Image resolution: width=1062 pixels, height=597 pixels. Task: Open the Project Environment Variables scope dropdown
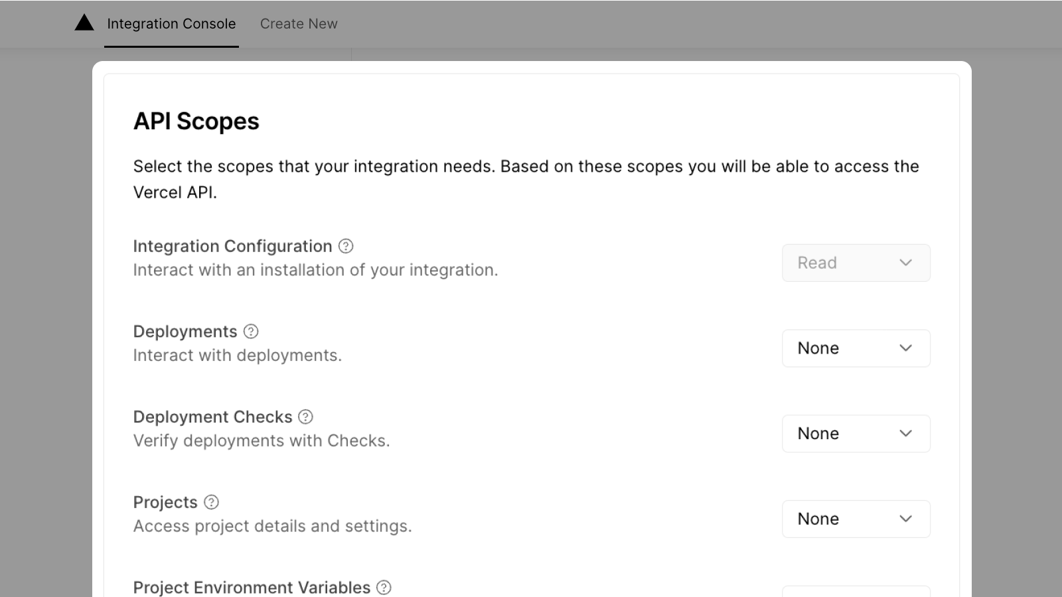(856, 594)
